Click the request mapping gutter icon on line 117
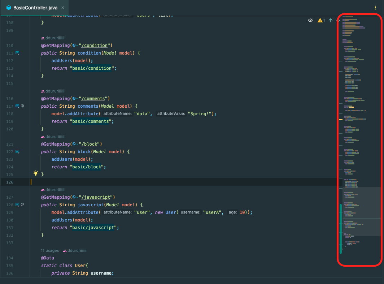384x284 pixels. pyautogui.click(x=17, y=106)
